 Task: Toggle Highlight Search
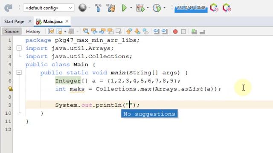tap(110, 31)
